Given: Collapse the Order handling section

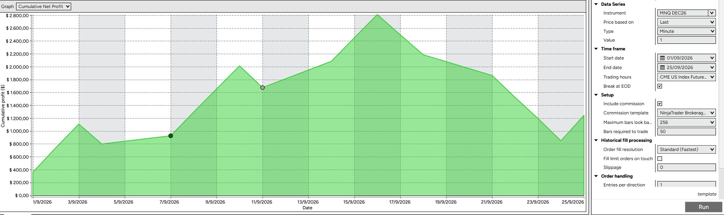Looking at the screenshot, I should point(596,176).
